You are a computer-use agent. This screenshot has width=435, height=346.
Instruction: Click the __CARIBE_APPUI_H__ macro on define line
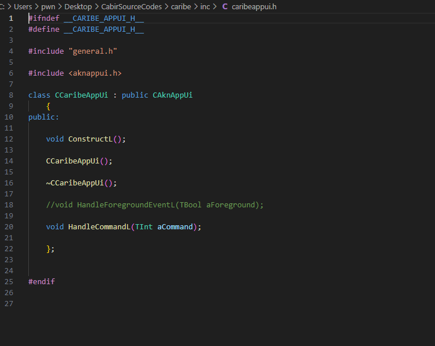(x=104, y=29)
